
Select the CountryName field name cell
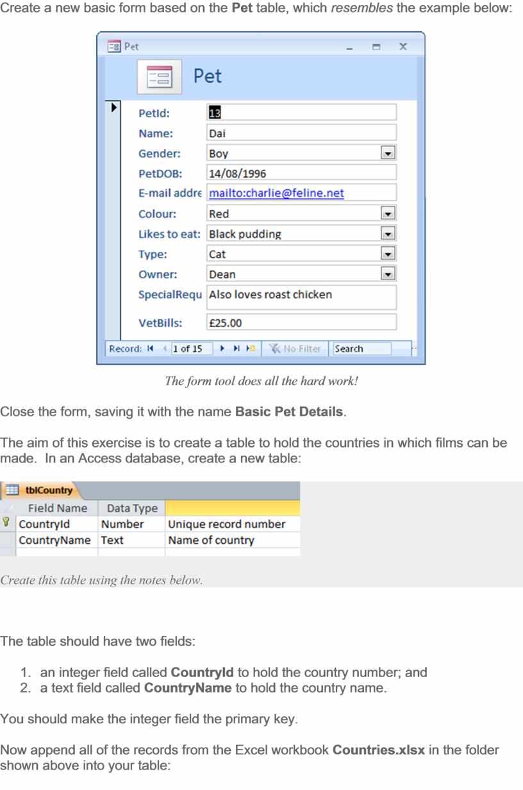pos(55,541)
